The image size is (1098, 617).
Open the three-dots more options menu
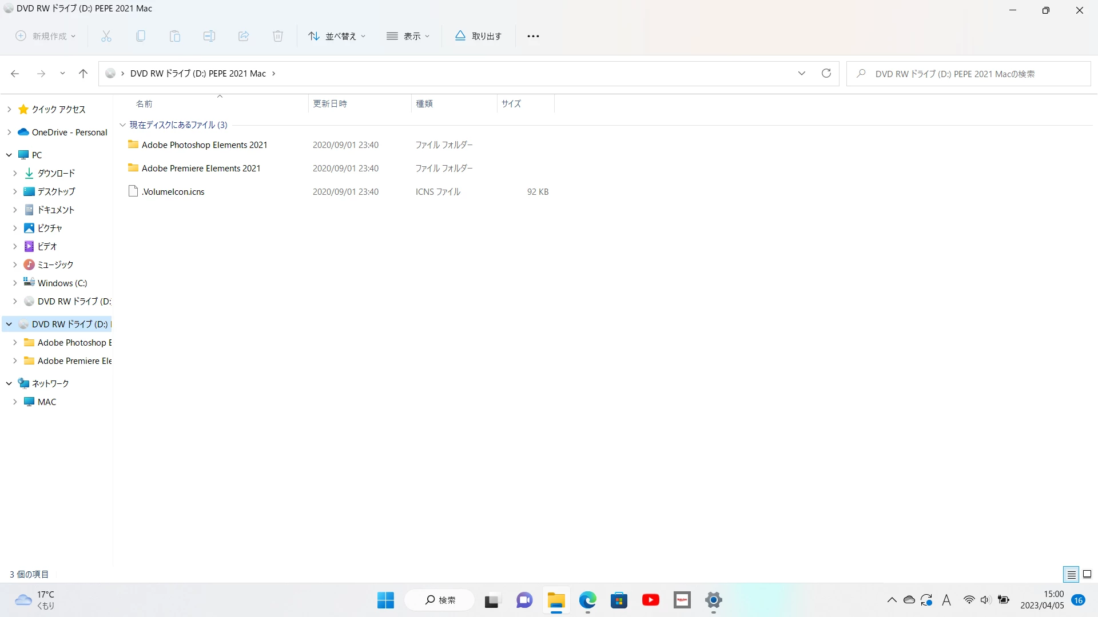click(533, 36)
